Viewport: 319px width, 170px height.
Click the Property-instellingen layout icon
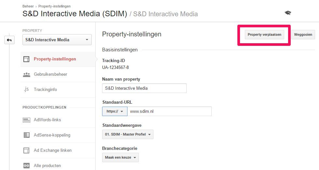tap(26, 59)
